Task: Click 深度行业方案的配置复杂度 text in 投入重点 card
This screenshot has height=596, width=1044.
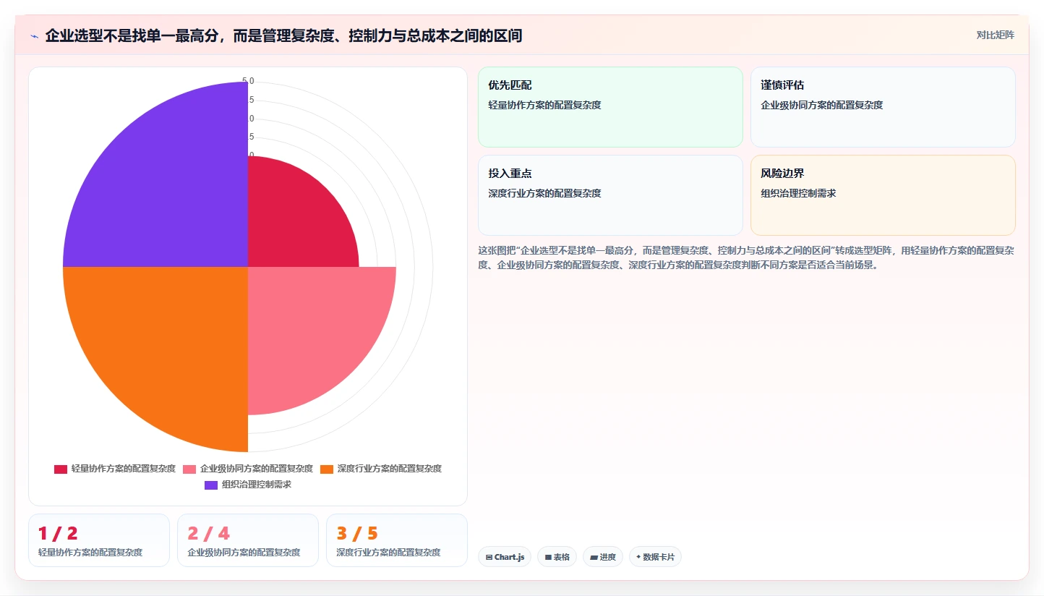Action: click(544, 193)
